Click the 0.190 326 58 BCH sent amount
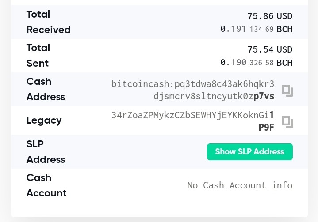 point(257,63)
